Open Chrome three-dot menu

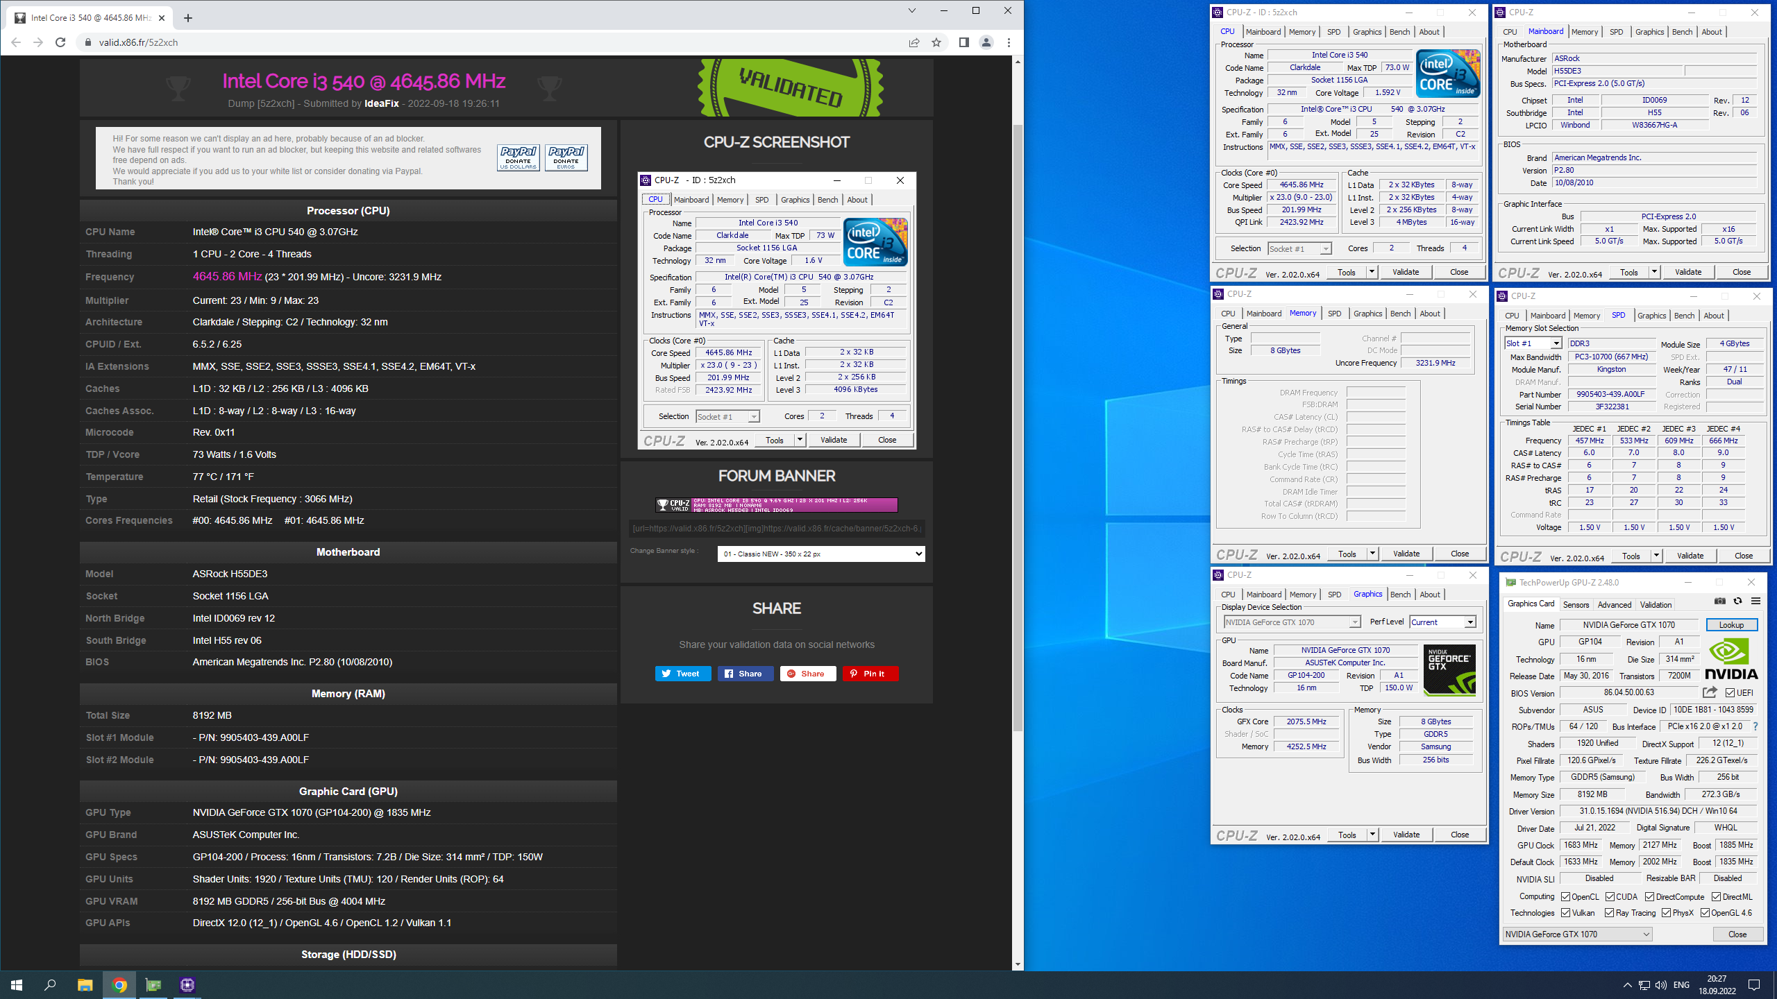[1009, 42]
